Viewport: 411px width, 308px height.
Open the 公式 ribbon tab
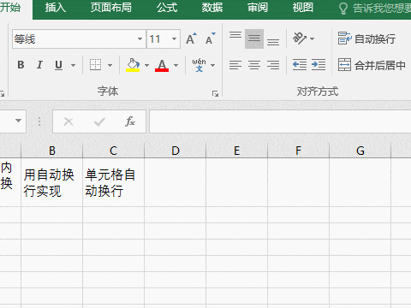click(167, 8)
